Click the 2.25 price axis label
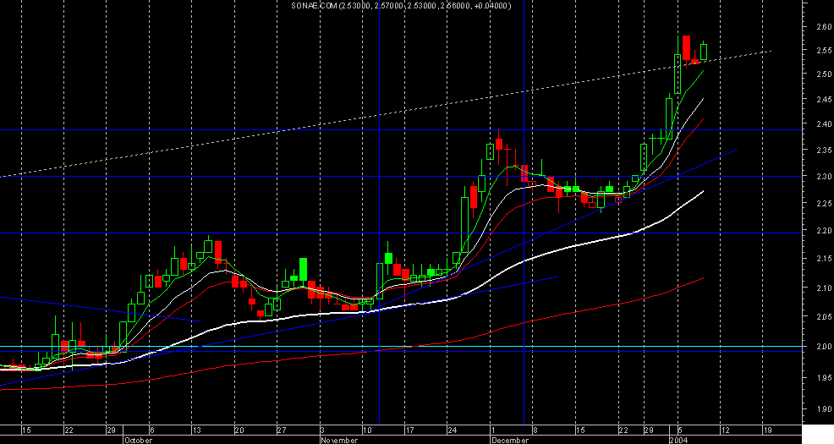The width and height of the screenshot is (834, 444). pos(825,204)
